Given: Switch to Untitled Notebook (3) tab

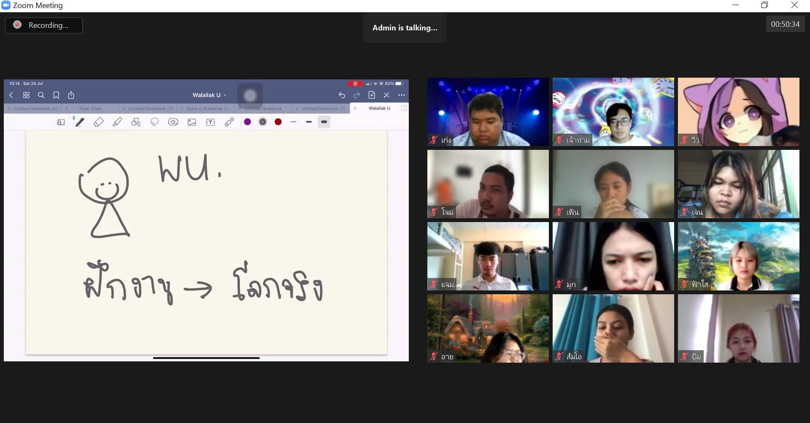Looking at the screenshot, I should pyautogui.click(x=150, y=108).
